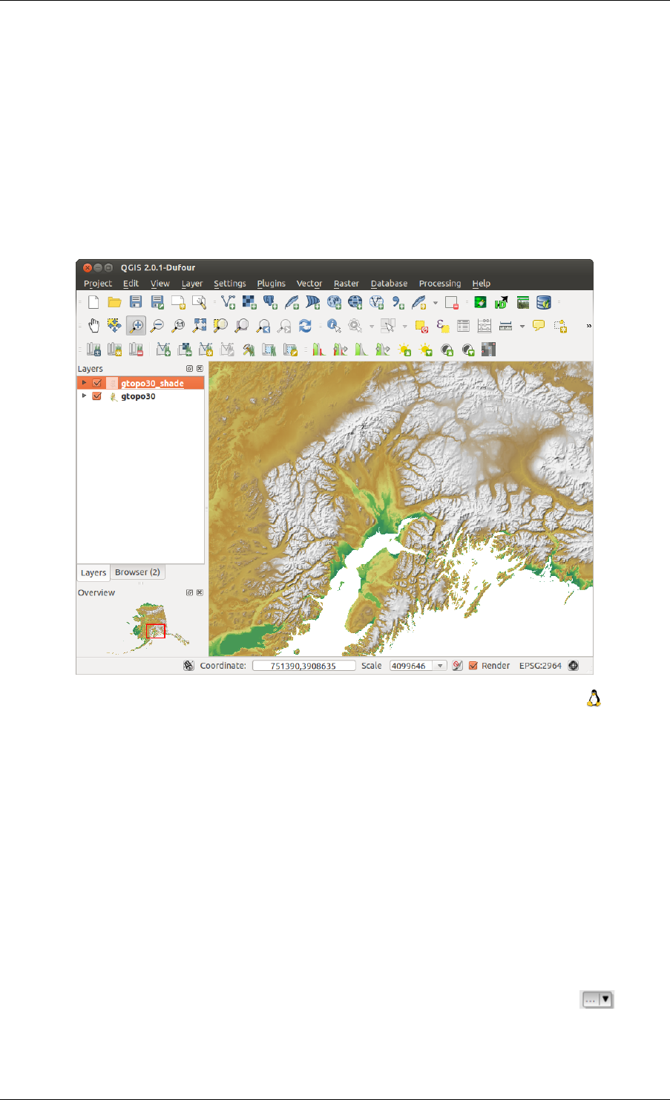Activate the Zoom Out magnifier tool
670x1100 pixels.
[157, 325]
